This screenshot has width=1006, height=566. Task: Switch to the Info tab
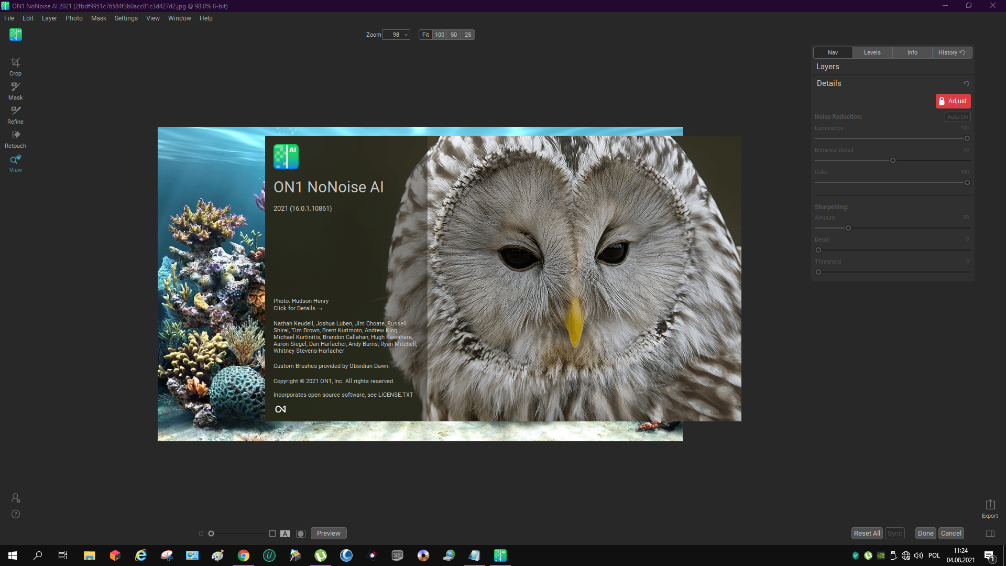pos(912,52)
